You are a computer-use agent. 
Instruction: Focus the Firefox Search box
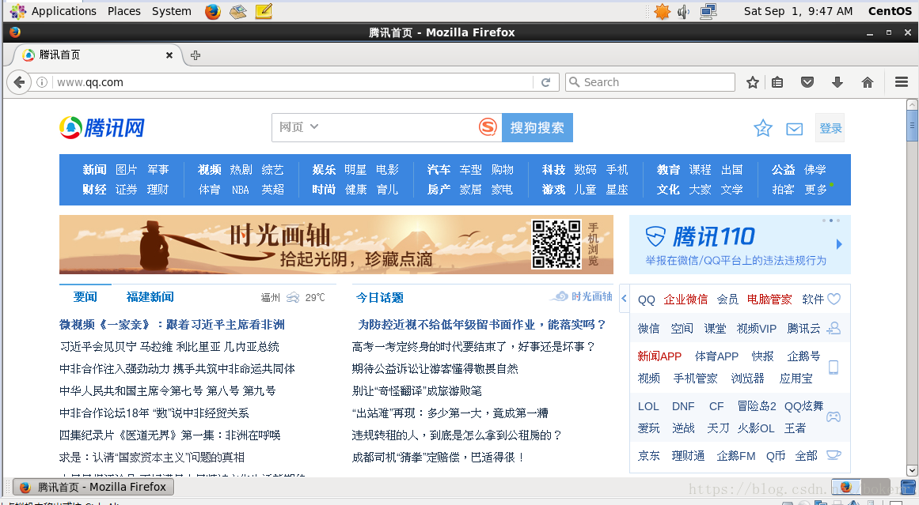[651, 82]
